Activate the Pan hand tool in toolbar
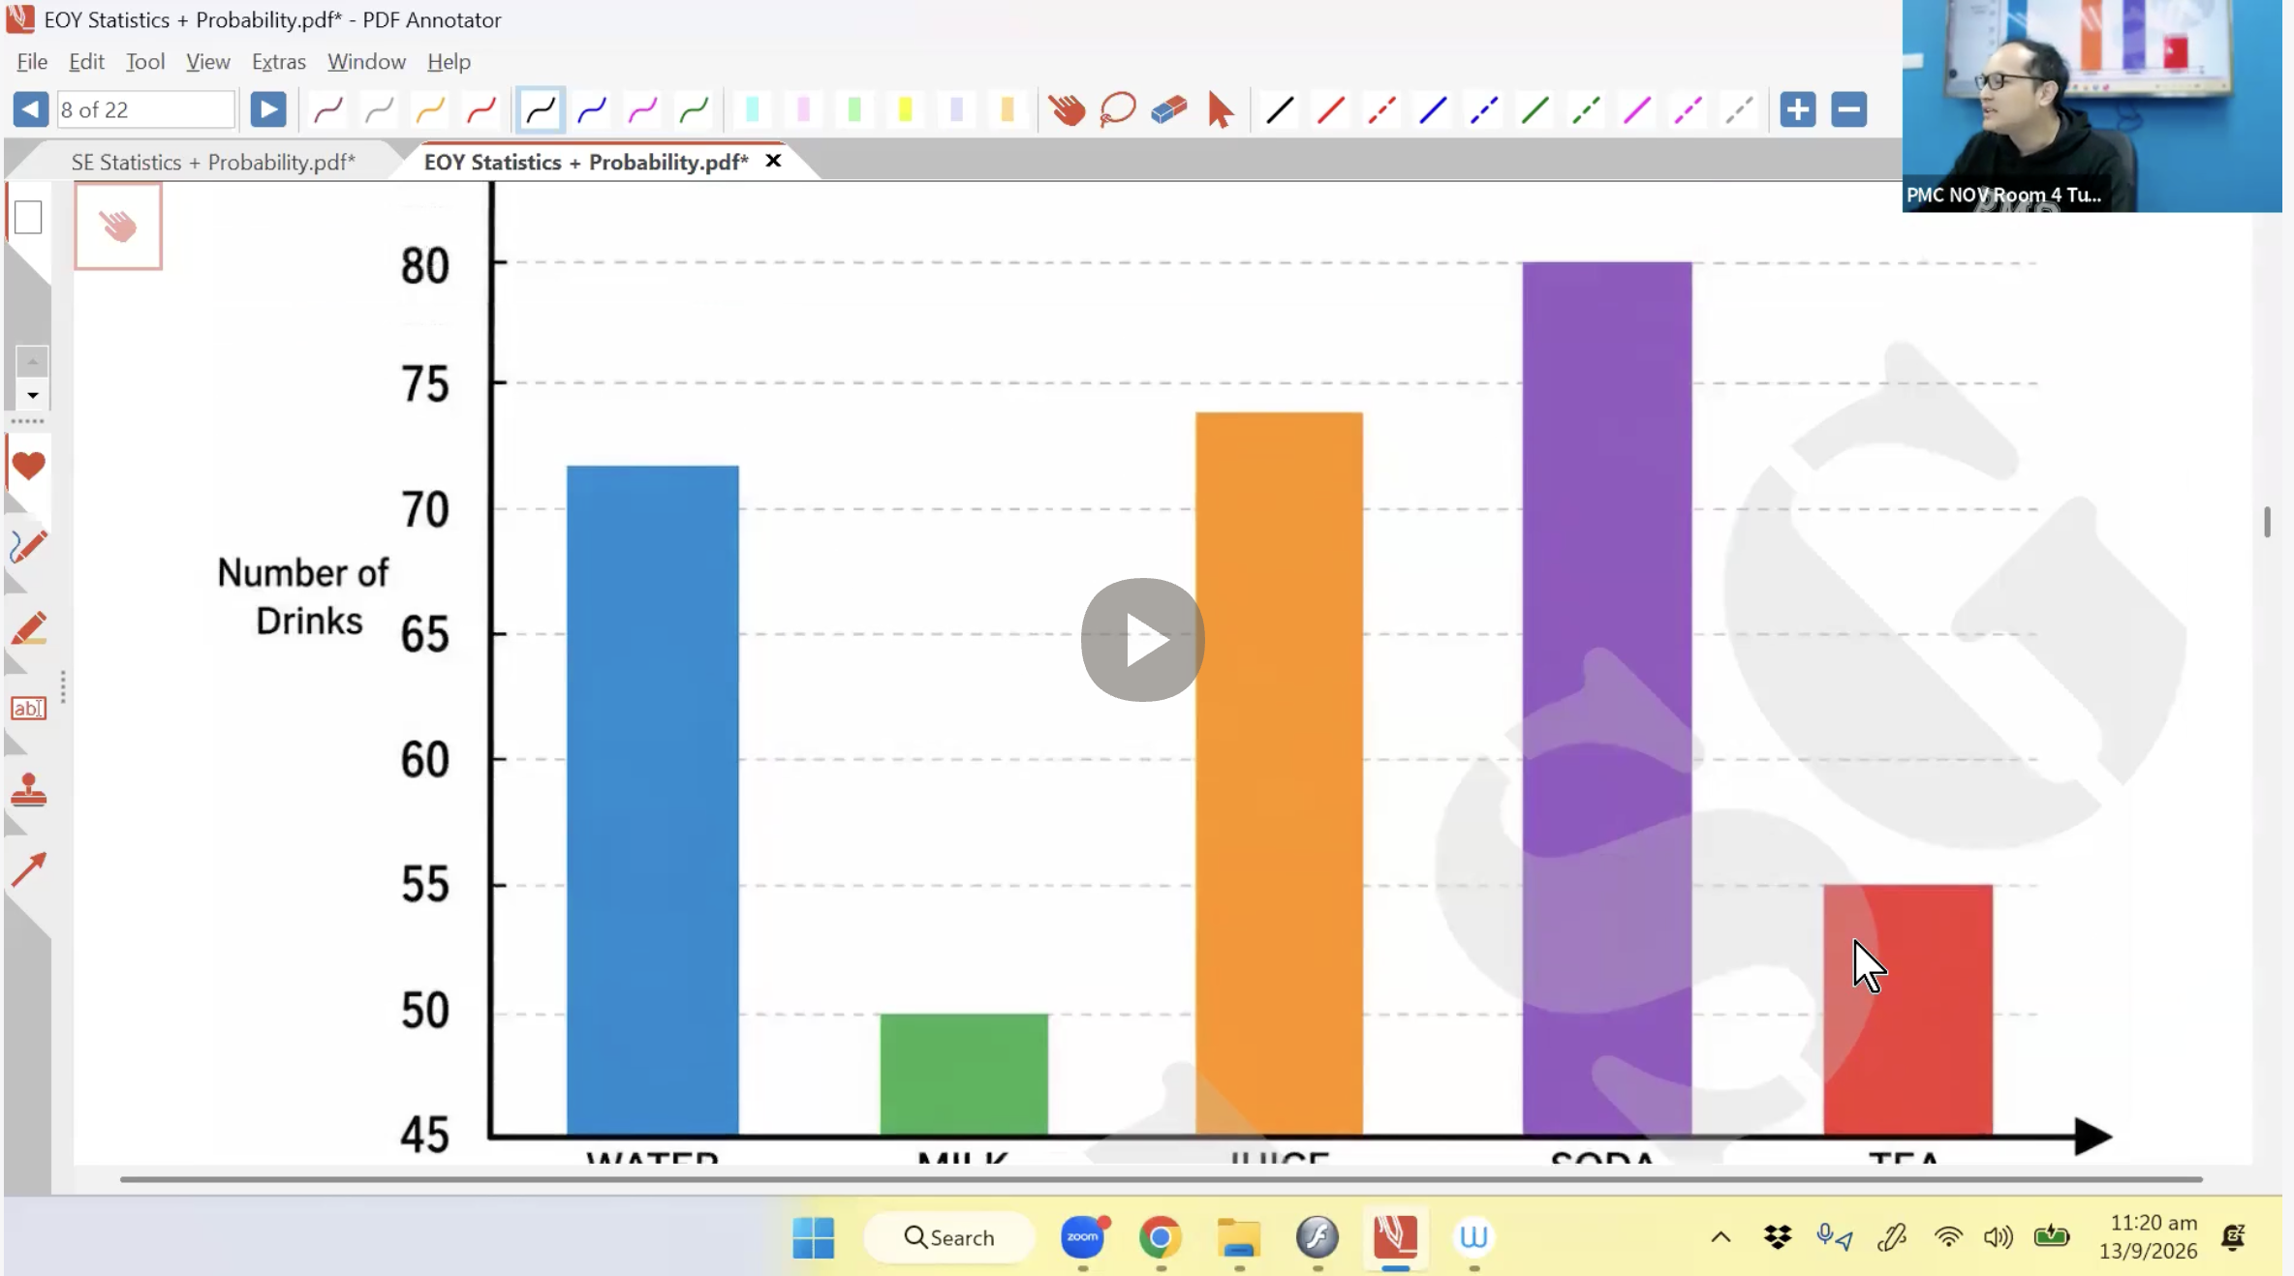2294x1276 pixels. coord(1067,109)
